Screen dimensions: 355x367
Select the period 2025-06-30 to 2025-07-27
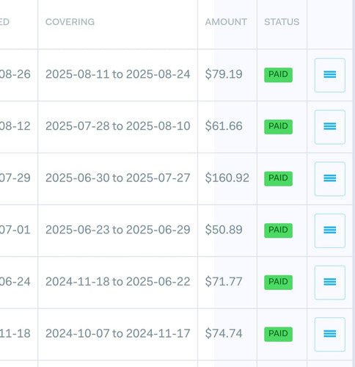118,178
